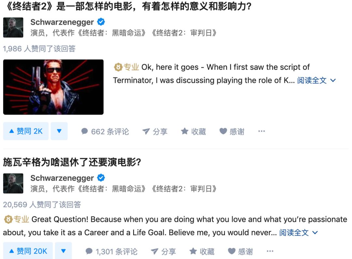
Task: Open the 662 条评论 comments
Action: coord(105,132)
